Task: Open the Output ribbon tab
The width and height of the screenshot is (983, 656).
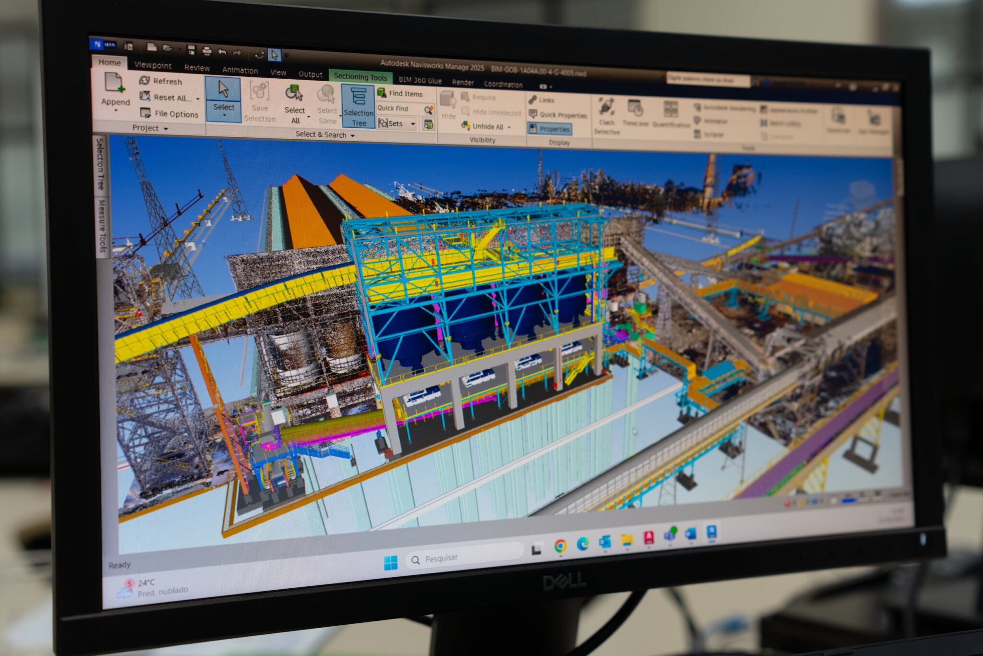Action: pyautogui.click(x=310, y=74)
